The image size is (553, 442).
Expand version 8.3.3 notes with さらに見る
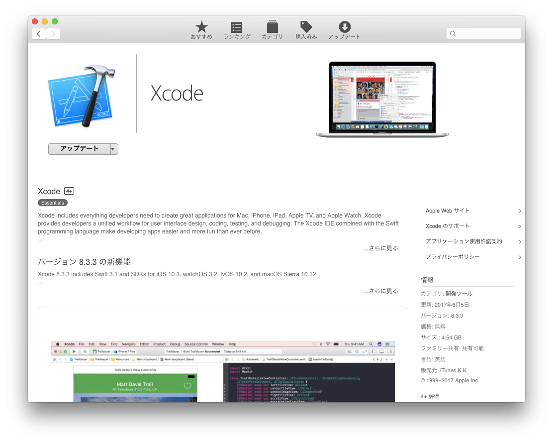click(x=380, y=291)
